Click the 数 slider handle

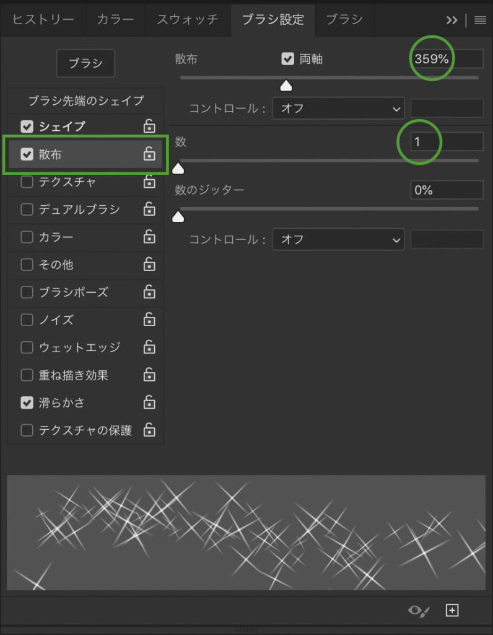pos(178,169)
